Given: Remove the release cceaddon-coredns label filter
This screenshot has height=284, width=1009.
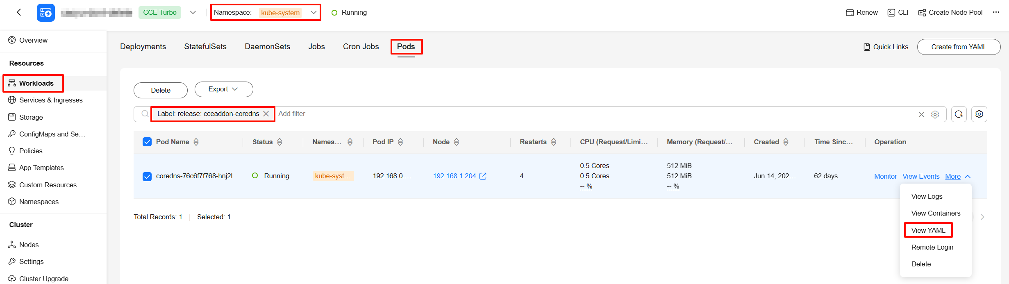Looking at the screenshot, I should [x=266, y=114].
